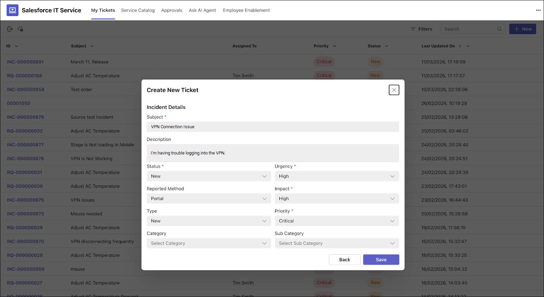Screen dimensions: 544x297
Task: Click the Assigned To column header
Action: click(244, 46)
